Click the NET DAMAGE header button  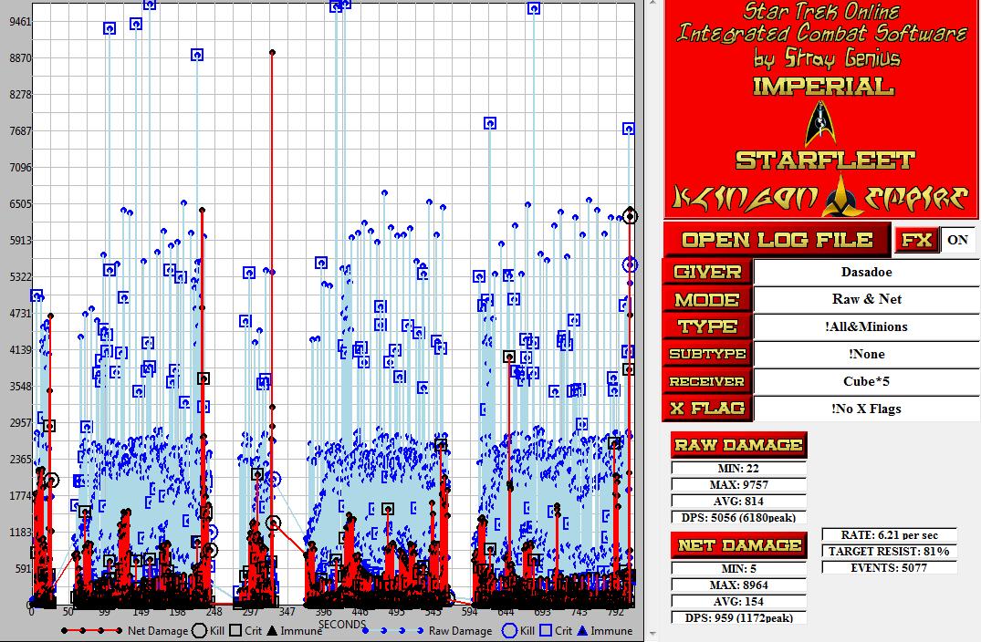738,545
